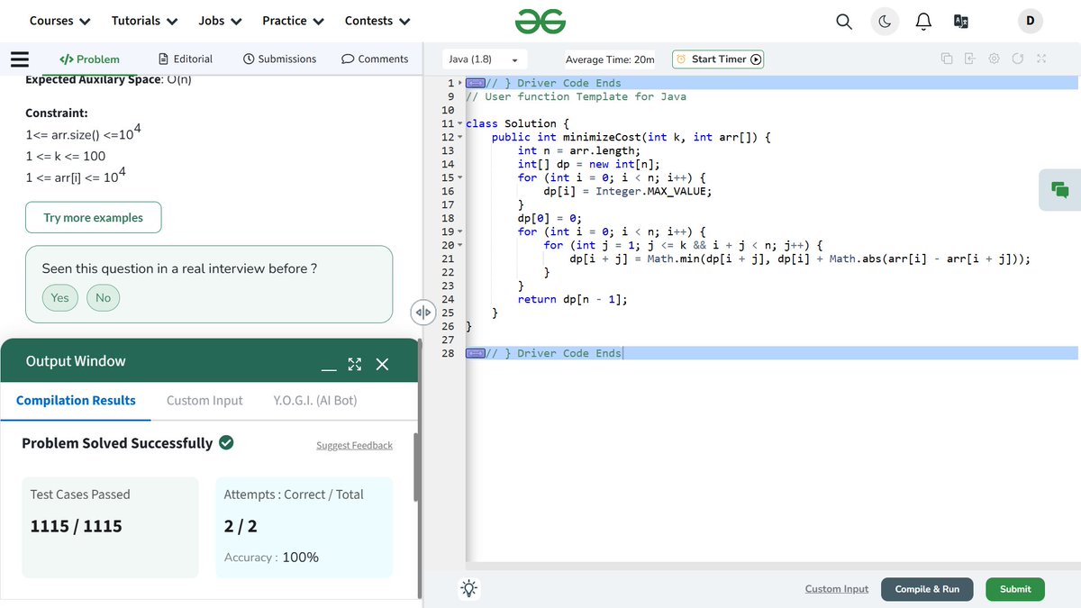Click the 'return dp[n - 1];' code line
This screenshot has height=608, width=1081.
point(573,299)
